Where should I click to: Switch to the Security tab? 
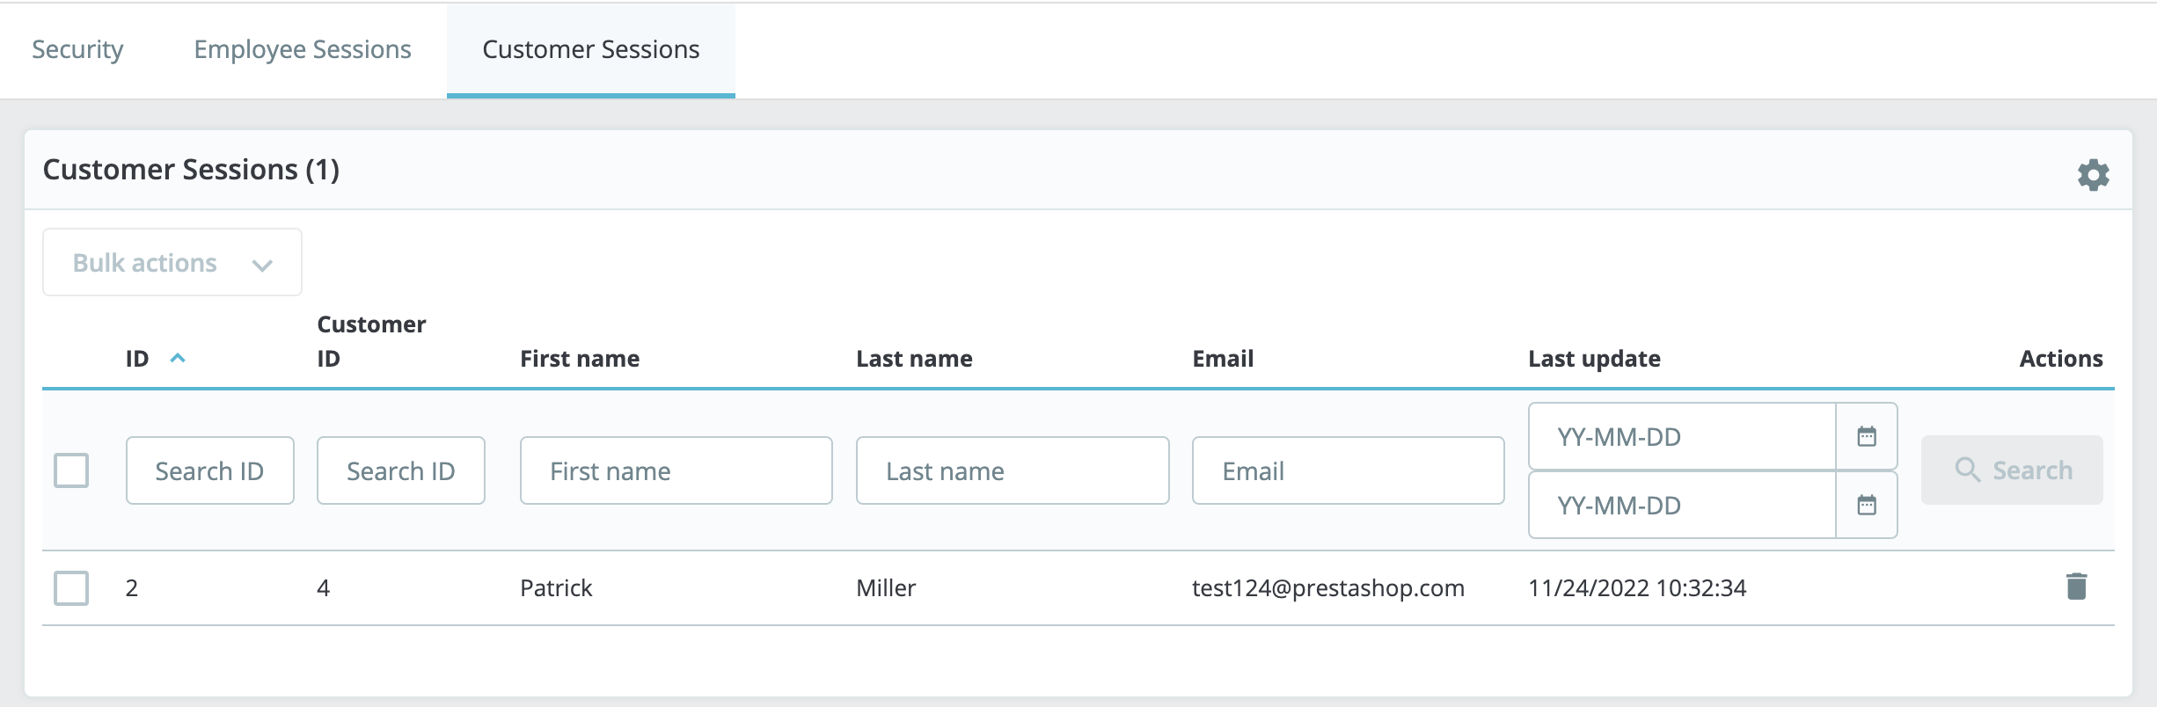[x=77, y=49]
